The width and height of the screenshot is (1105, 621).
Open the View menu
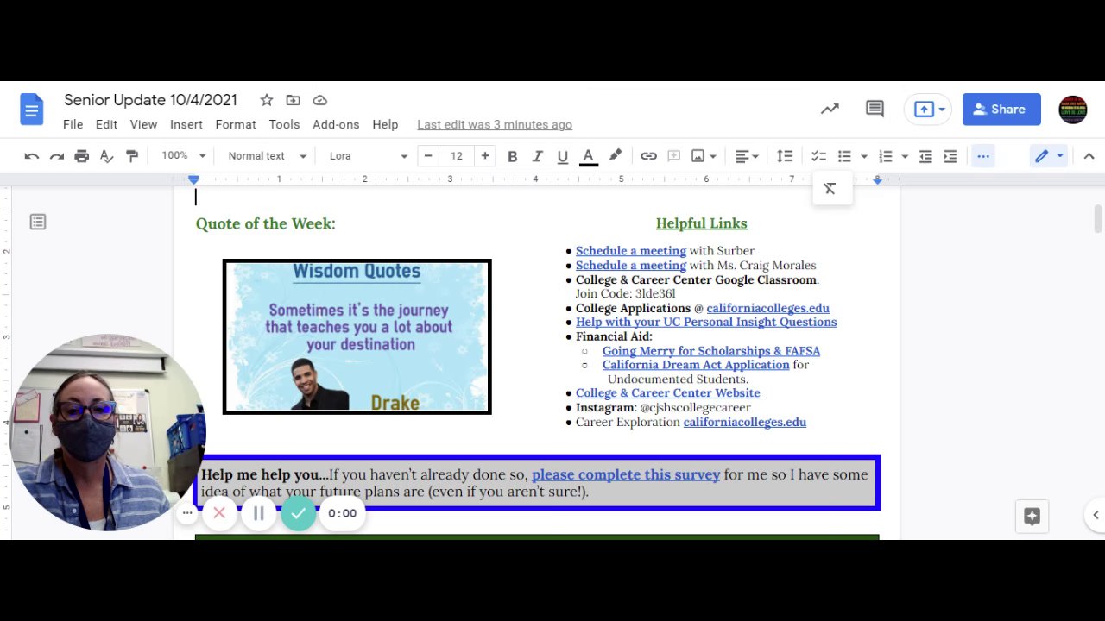(143, 124)
